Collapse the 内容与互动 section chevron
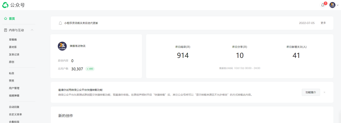Screen dimensions: 341x123 (x=32, y=30)
